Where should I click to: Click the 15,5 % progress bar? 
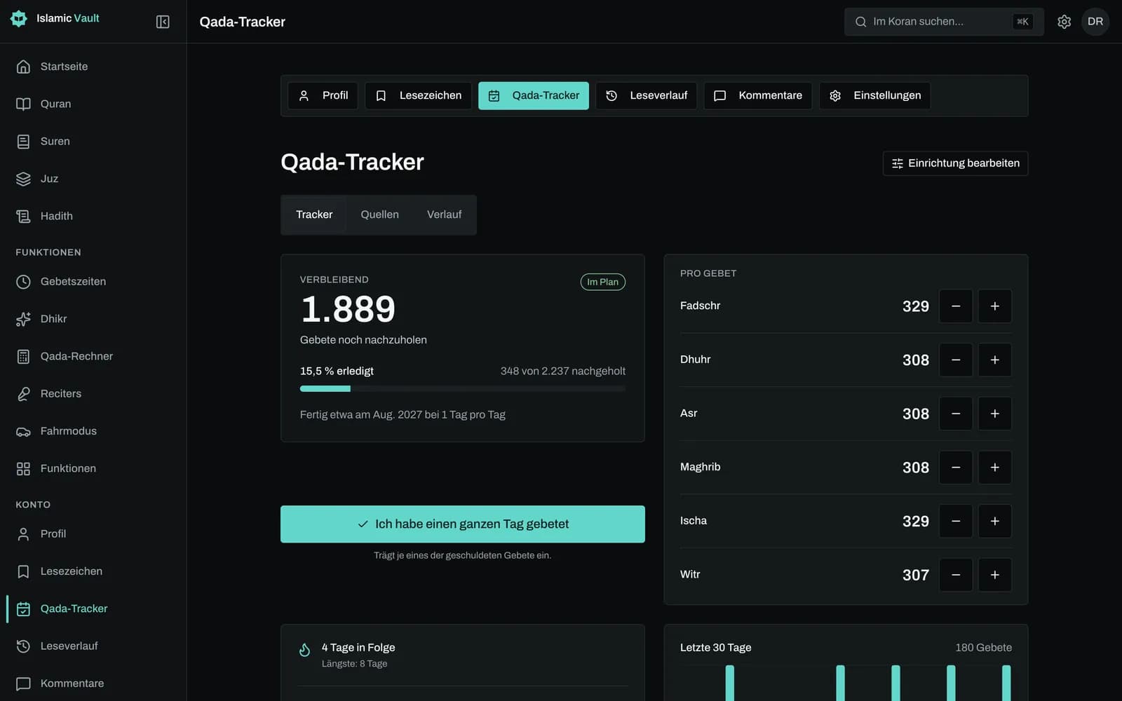[463, 388]
